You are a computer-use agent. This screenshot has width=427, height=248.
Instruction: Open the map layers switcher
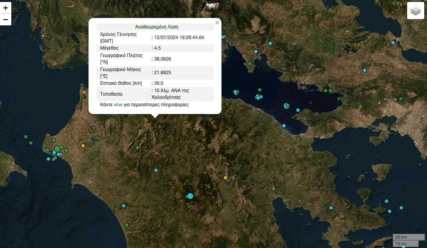416,11
